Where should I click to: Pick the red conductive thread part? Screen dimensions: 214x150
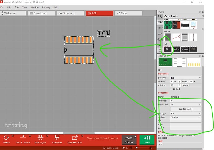176,37
